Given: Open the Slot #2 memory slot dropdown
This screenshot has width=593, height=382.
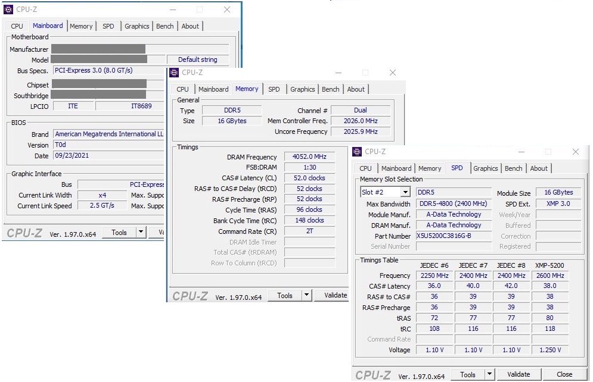Looking at the screenshot, I should (403, 192).
